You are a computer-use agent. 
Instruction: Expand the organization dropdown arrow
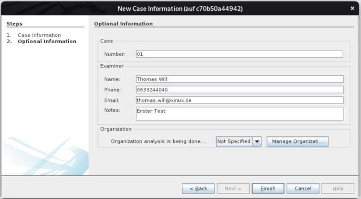pyautogui.click(x=257, y=141)
